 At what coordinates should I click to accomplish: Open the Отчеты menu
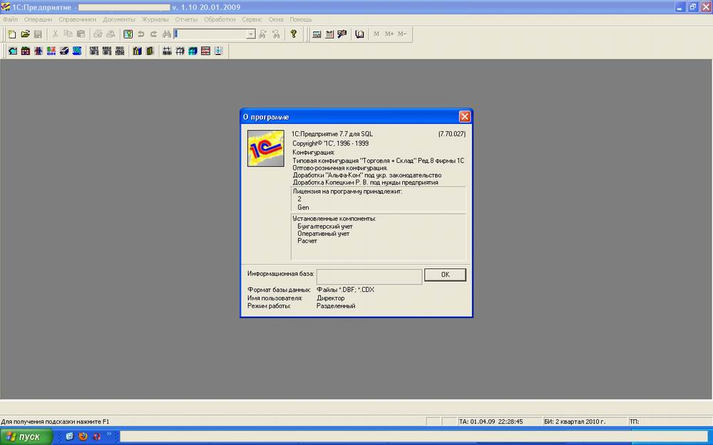tap(186, 19)
